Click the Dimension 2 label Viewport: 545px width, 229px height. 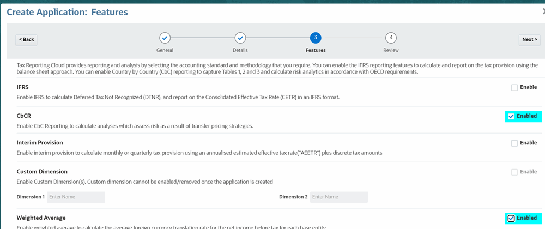pos(293,197)
